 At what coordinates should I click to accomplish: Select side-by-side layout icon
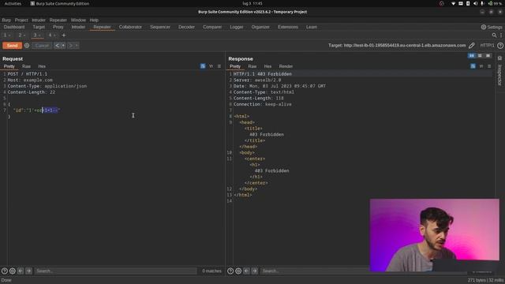(x=472, y=56)
